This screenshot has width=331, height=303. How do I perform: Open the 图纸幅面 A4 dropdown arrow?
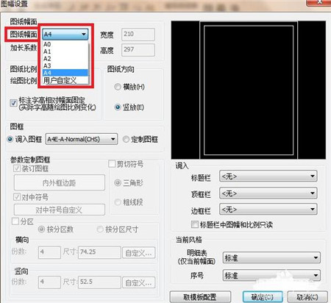click(84, 34)
